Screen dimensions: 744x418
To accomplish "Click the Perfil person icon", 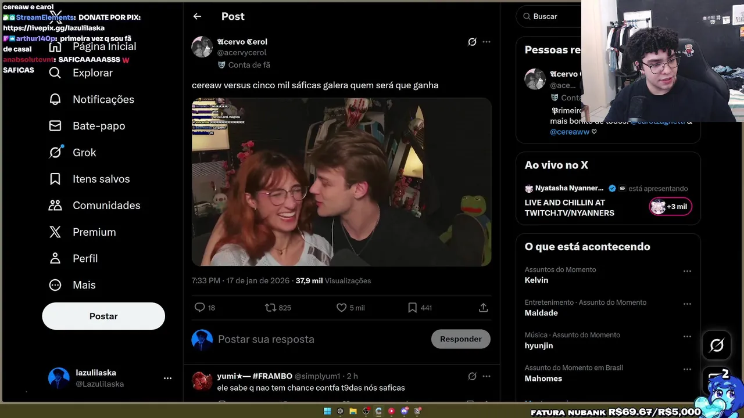I will click(55, 258).
